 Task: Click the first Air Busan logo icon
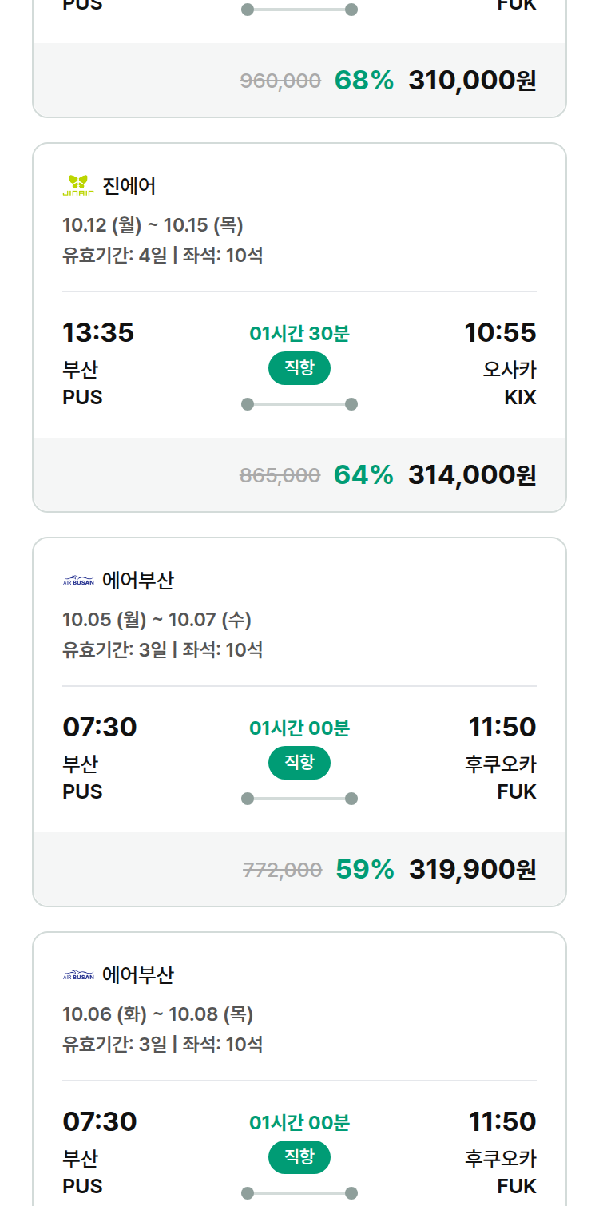coord(78,581)
